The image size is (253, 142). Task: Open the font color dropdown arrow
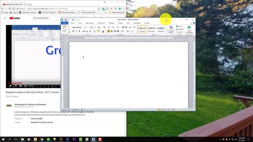[x=105, y=31]
